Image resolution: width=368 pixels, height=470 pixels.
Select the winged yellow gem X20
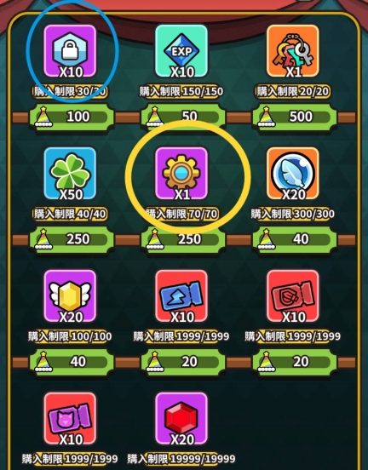tap(70, 295)
